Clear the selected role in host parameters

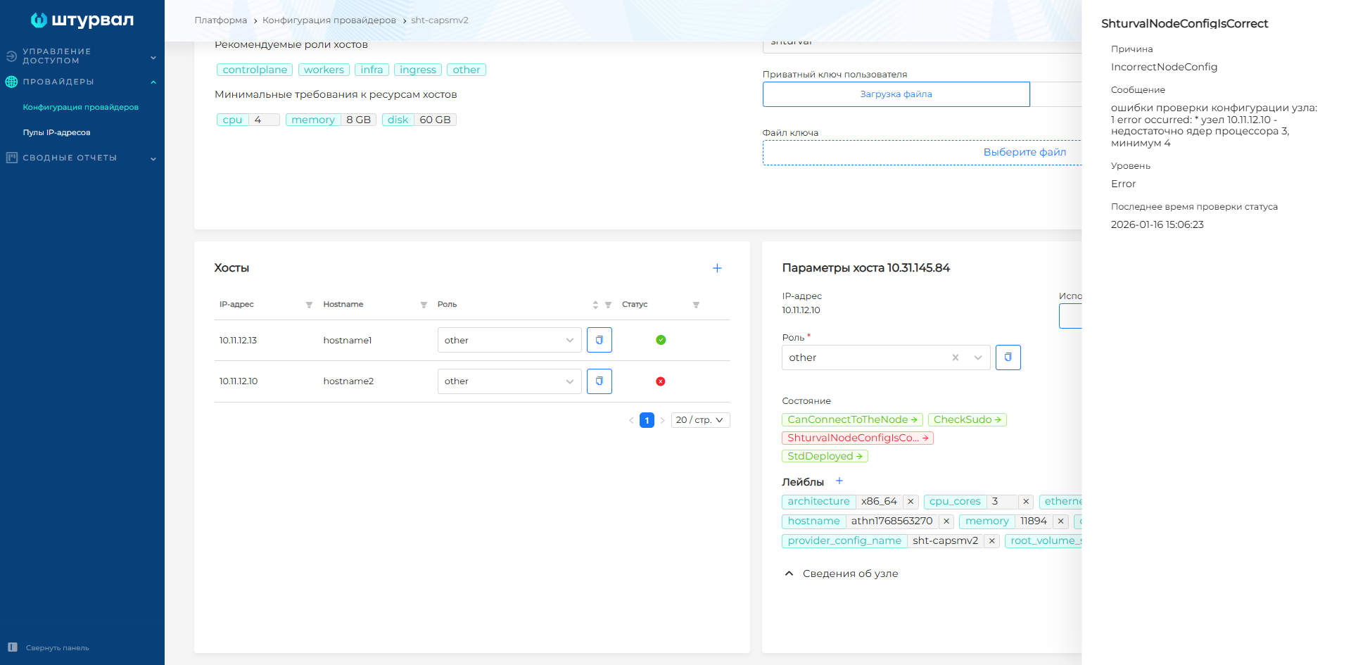(x=956, y=357)
